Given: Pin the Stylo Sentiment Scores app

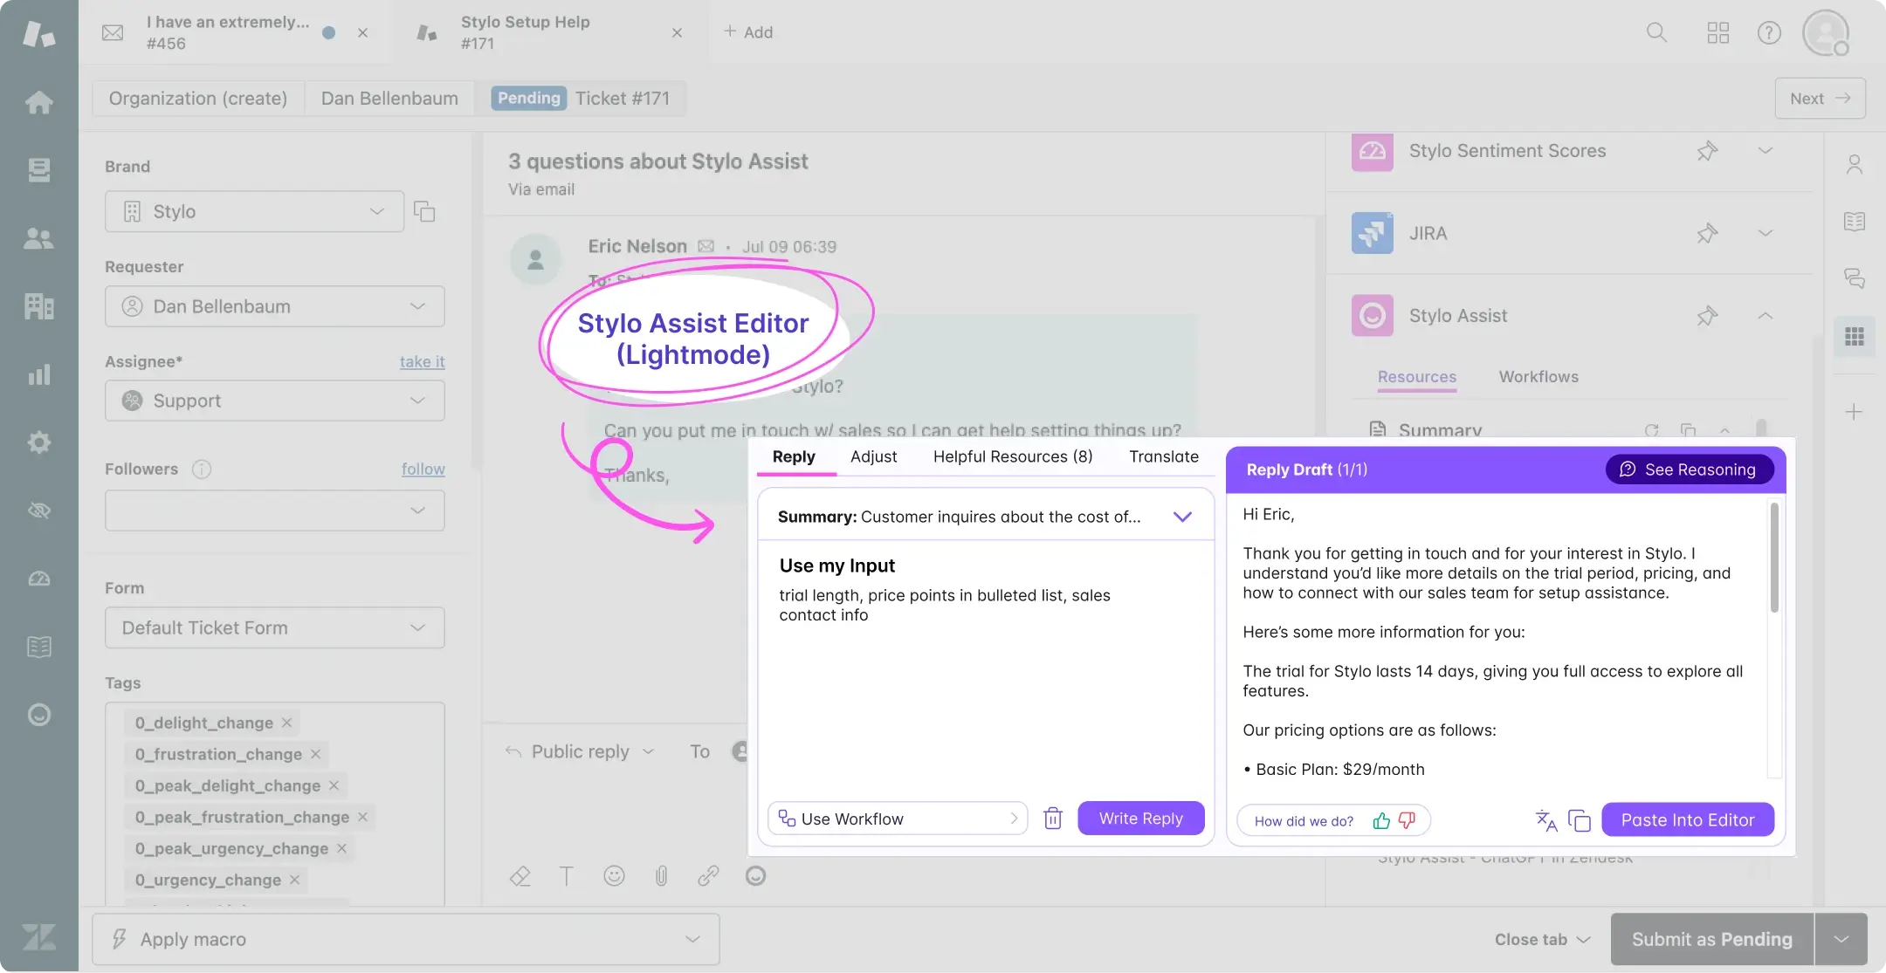Looking at the screenshot, I should tap(1707, 151).
